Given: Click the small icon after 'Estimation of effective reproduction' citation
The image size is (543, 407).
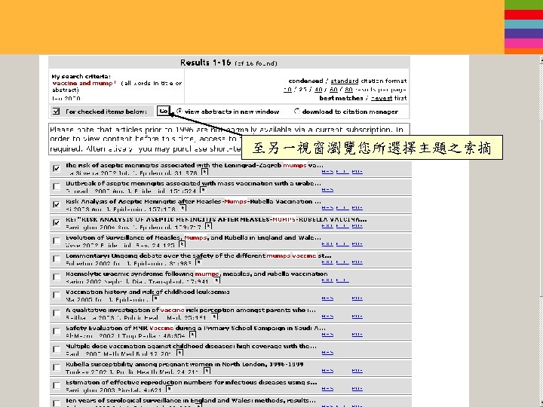Looking at the screenshot, I should pyautogui.click(x=169, y=389).
